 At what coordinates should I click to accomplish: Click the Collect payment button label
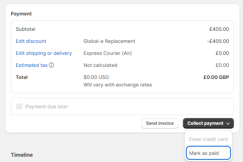[205, 123]
